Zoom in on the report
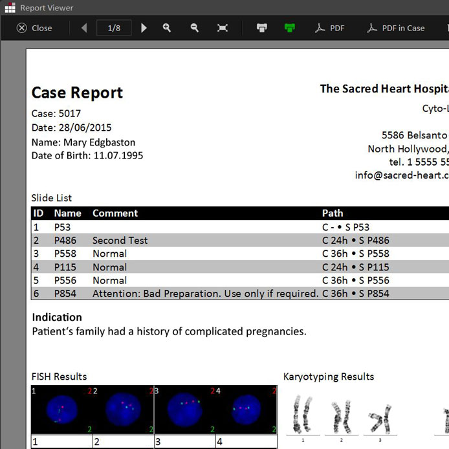Image resolution: width=449 pixels, height=449 pixels. pyautogui.click(x=167, y=28)
